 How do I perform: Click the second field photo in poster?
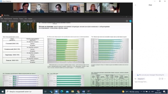click(29, 28)
